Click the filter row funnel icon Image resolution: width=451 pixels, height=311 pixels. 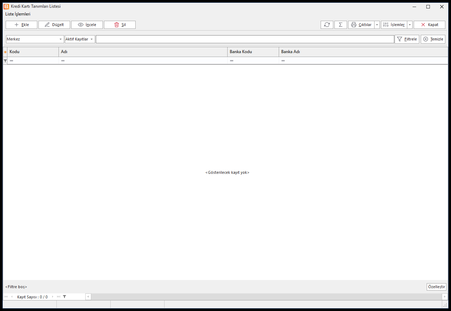pyautogui.click(x=5, y=61)
